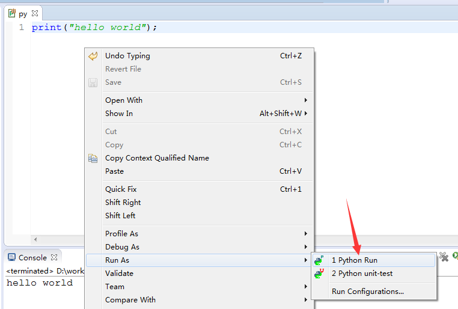Click the print code line in editor
458x309 pixels.
point(94,28)
